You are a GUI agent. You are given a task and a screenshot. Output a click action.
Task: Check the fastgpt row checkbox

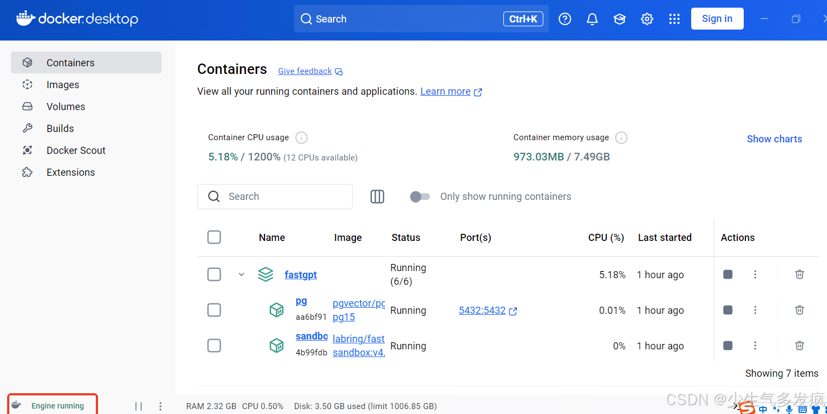point(214,274)
